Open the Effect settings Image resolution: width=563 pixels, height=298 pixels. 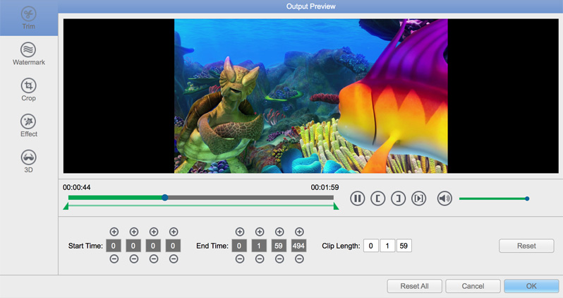tap(28, 124)
